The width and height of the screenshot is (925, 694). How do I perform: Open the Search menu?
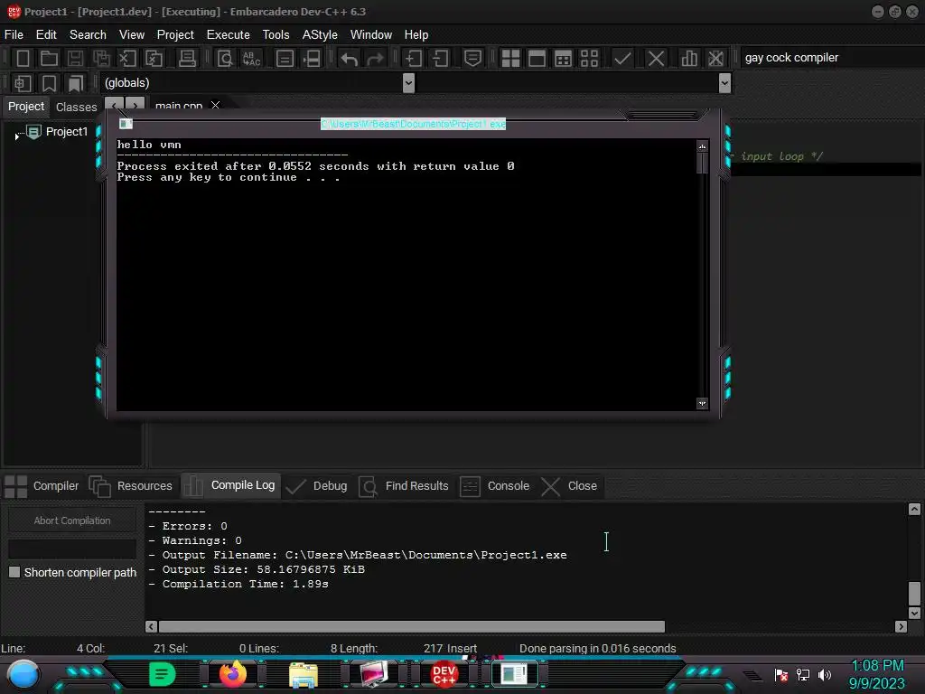click(x=88, y=35)
